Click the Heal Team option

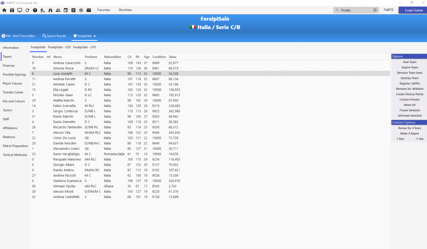tap(409, 62)
